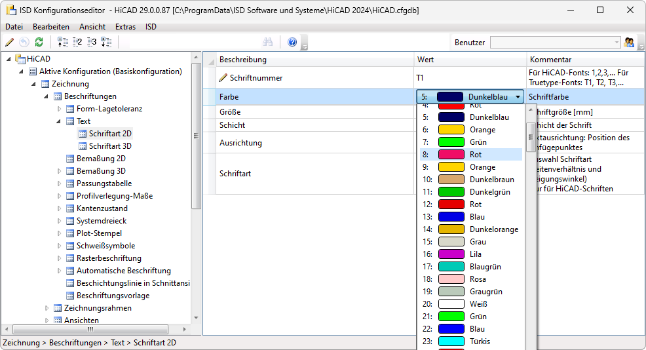Choose color 20 Weiß in list
This screenshot has height=350, width=646.
coord(471,304)
